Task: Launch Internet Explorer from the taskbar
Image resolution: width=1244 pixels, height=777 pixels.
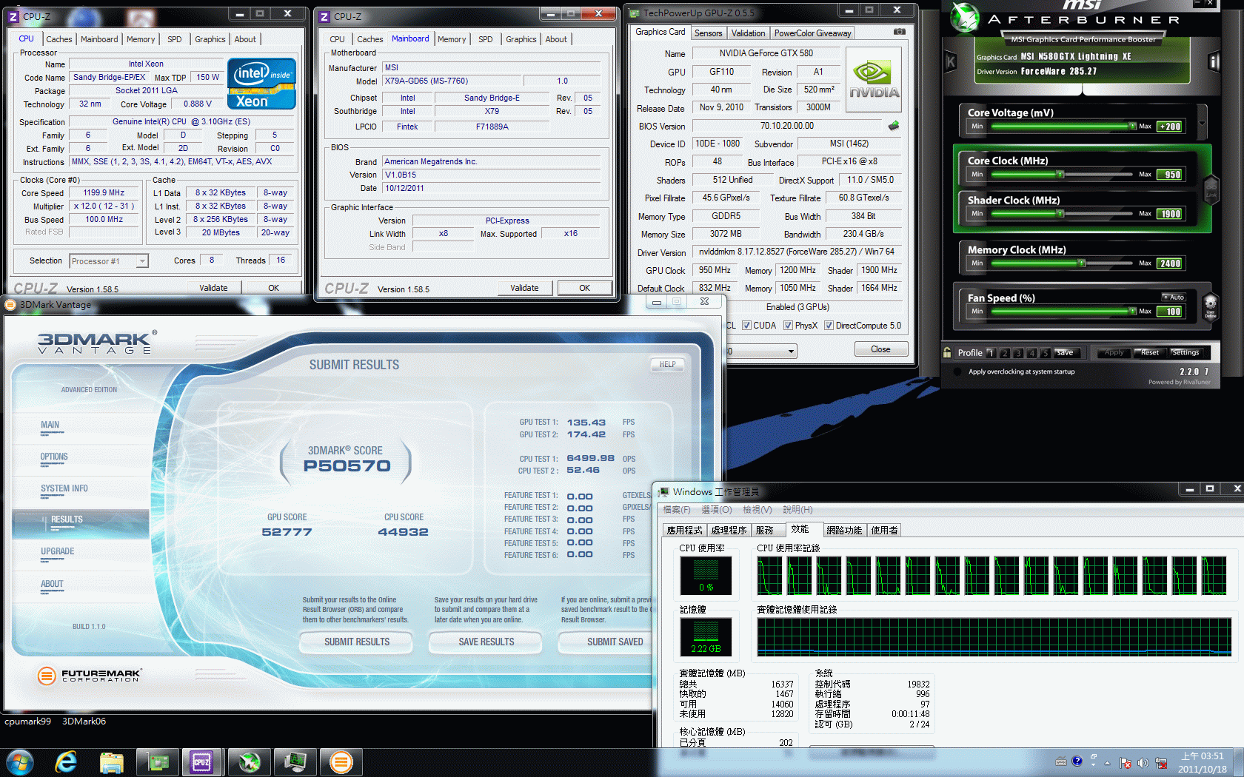Action: [x=66, y=762]
